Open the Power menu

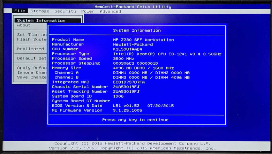pos(88,11)
